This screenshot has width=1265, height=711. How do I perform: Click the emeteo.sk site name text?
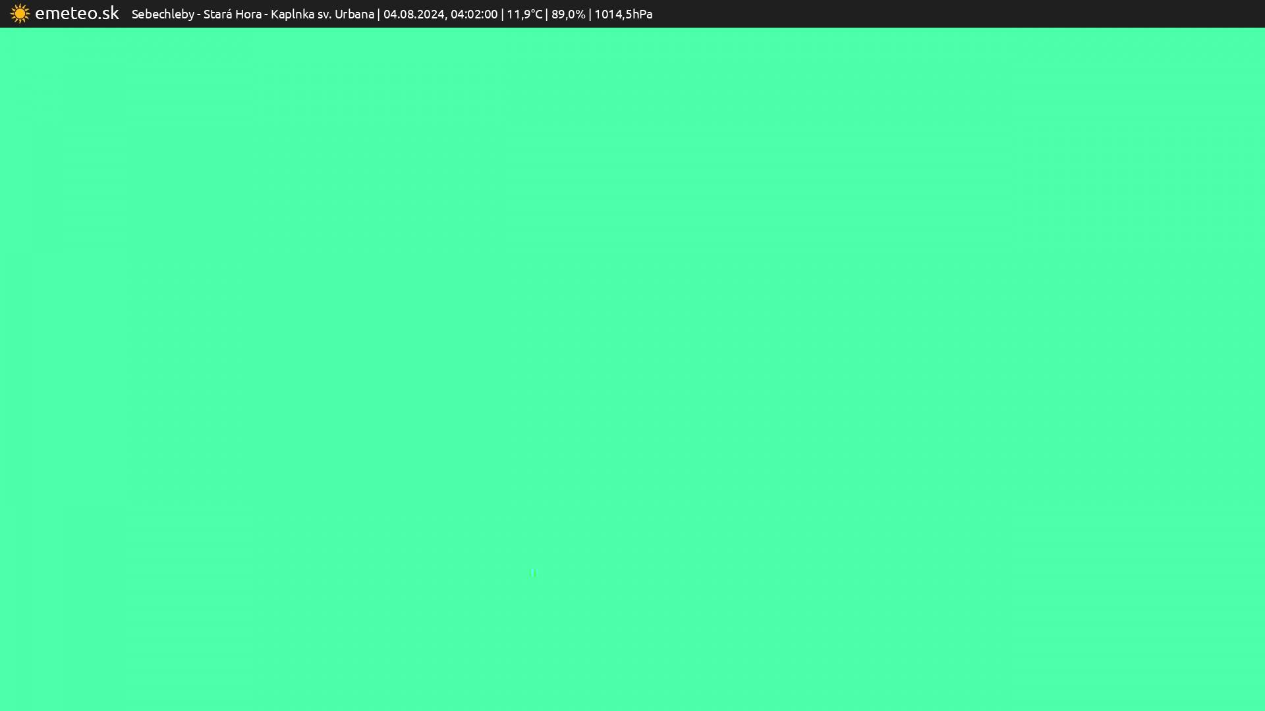[x=76, y=13]
